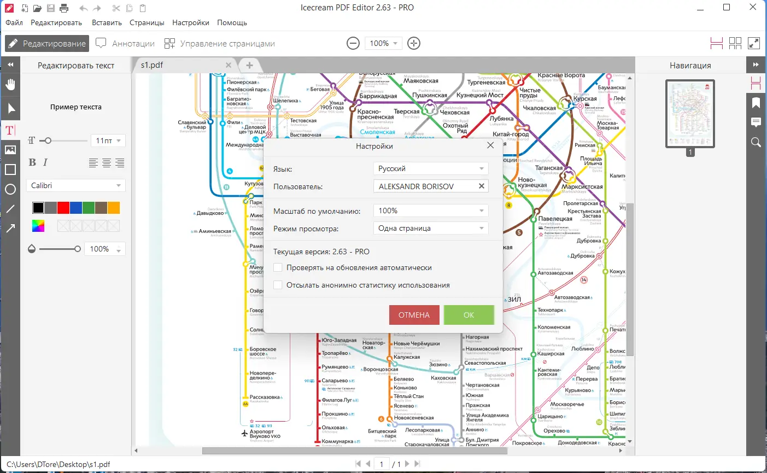Open the rainbow custom color picker

38,226
